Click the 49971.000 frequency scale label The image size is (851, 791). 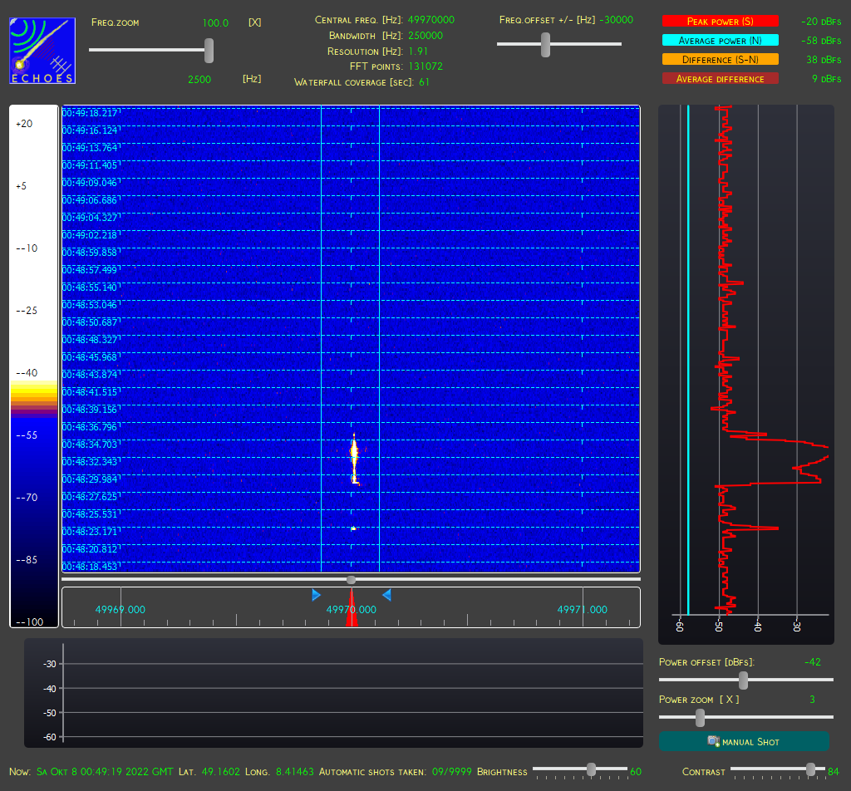click(582, 609)
